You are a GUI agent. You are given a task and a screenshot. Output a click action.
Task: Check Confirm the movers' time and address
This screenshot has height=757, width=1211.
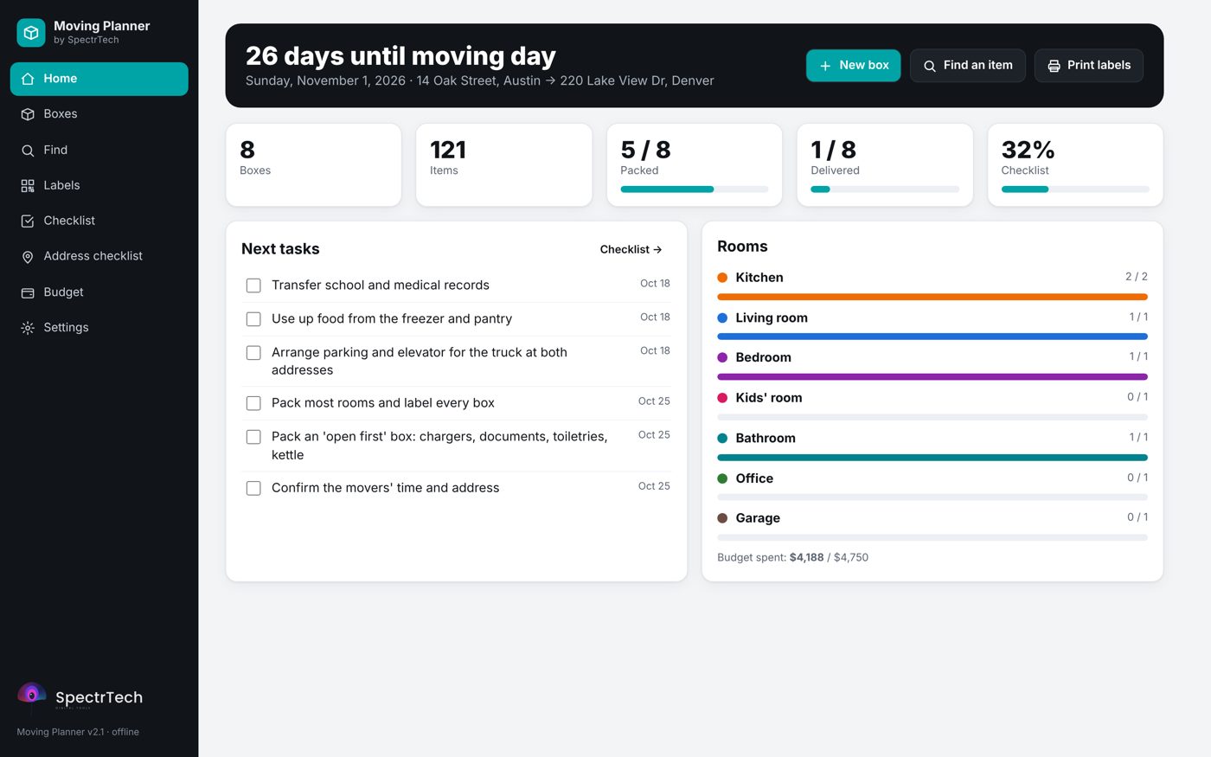click(x=253, y=488)
